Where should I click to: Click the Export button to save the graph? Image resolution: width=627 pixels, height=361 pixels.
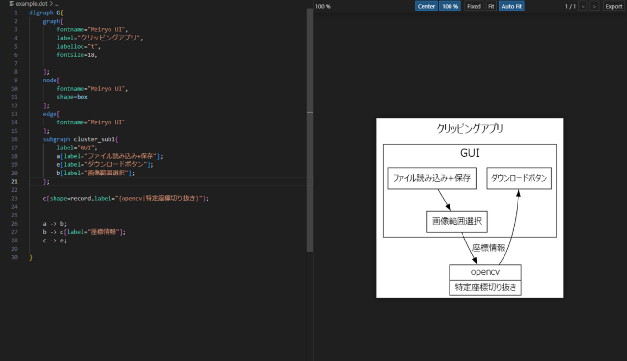coord(613,6)
